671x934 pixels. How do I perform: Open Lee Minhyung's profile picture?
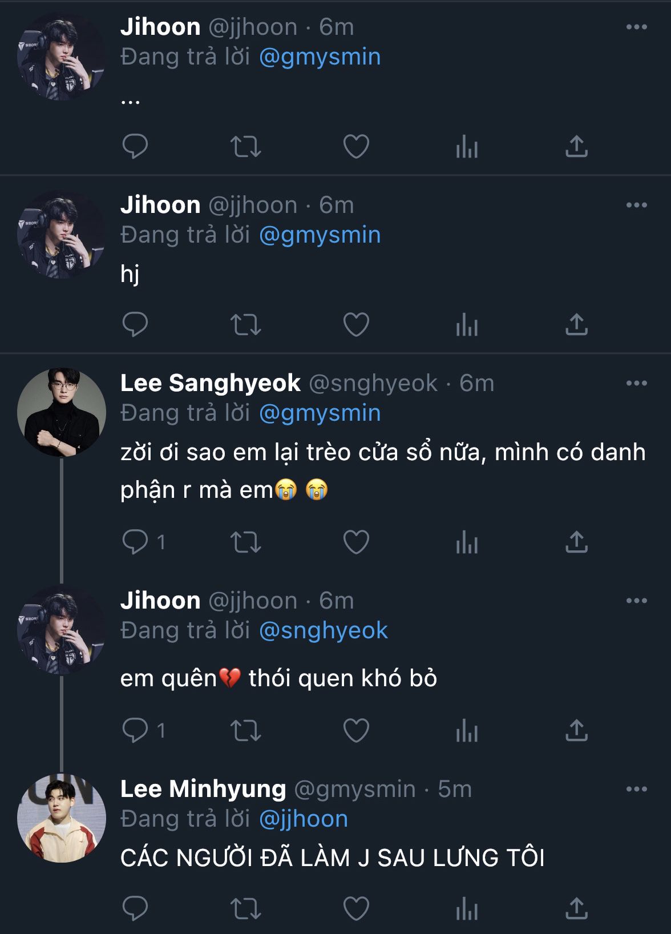pyautogui.click(x=61, y=818)
